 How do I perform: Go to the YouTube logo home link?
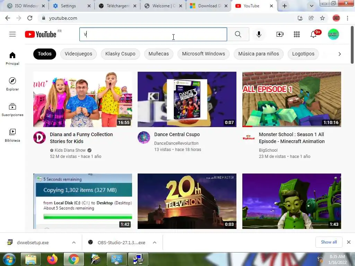pyautogui.click(x=41, y=34)
